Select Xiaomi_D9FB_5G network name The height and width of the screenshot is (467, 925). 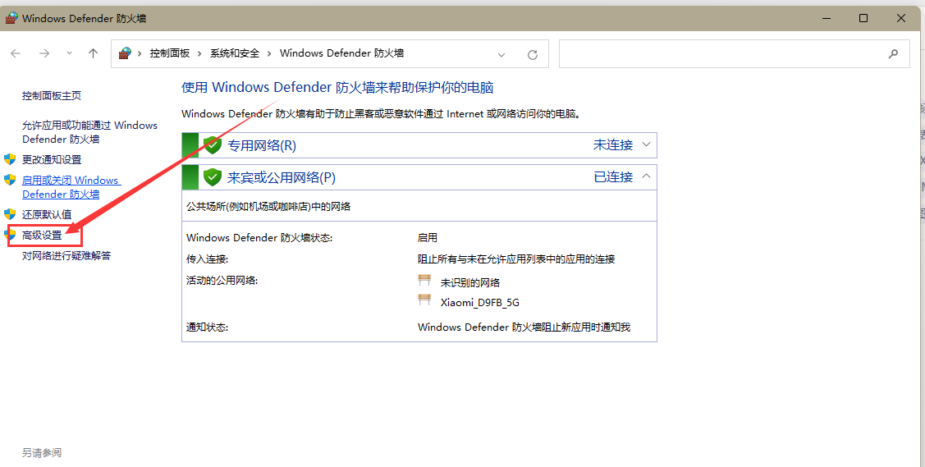click(480, 303)
